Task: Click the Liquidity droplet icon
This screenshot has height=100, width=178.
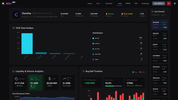Action: pyautogui.click(x=16, y=79)
